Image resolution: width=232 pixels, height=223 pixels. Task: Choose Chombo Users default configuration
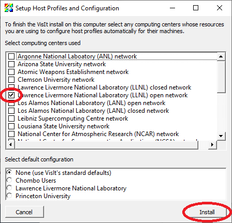(x=9, y=180)
